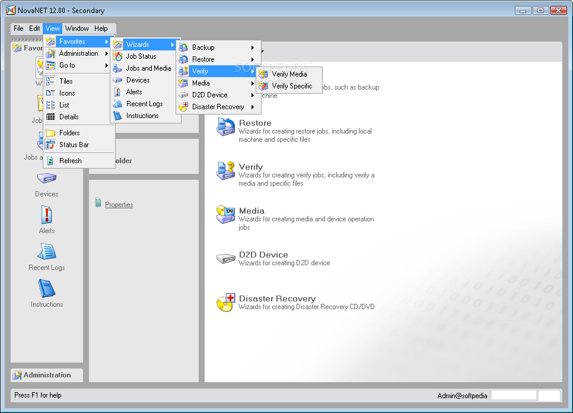The height and width of the screenshot is (413, 573).
Task: Select Verify Media from submenu
Action: (289, 74)
